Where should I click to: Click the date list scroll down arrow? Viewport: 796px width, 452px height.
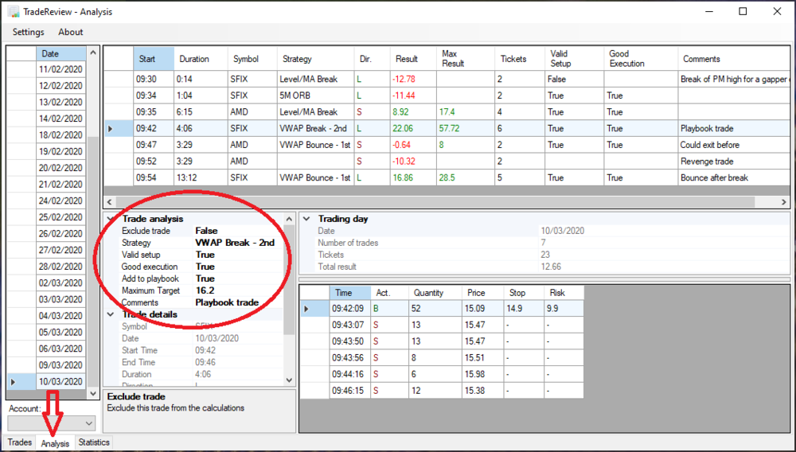point(93,383)
